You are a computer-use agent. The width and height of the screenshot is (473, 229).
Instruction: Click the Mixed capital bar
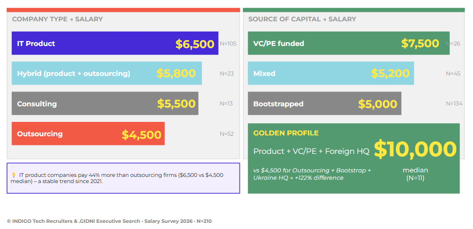point(331,73)
